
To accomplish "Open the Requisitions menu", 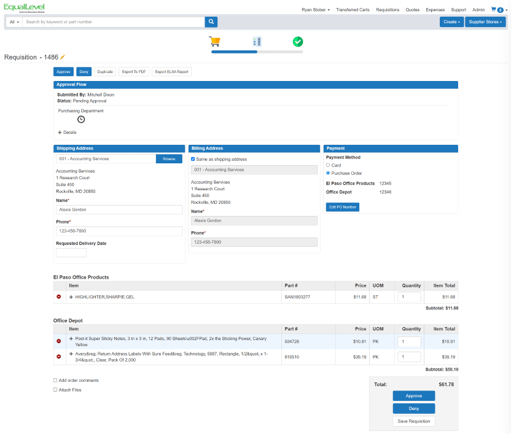I will [x=388, y=10].
